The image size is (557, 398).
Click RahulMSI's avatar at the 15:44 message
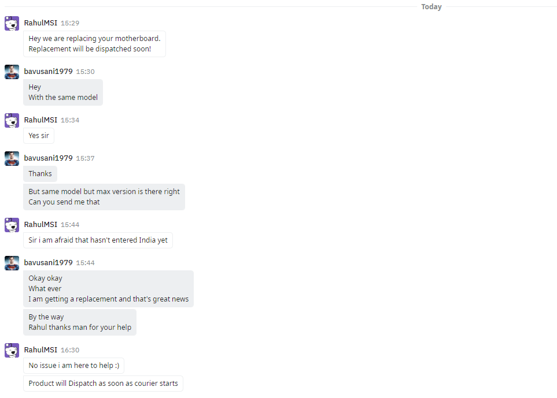(12, 225)
